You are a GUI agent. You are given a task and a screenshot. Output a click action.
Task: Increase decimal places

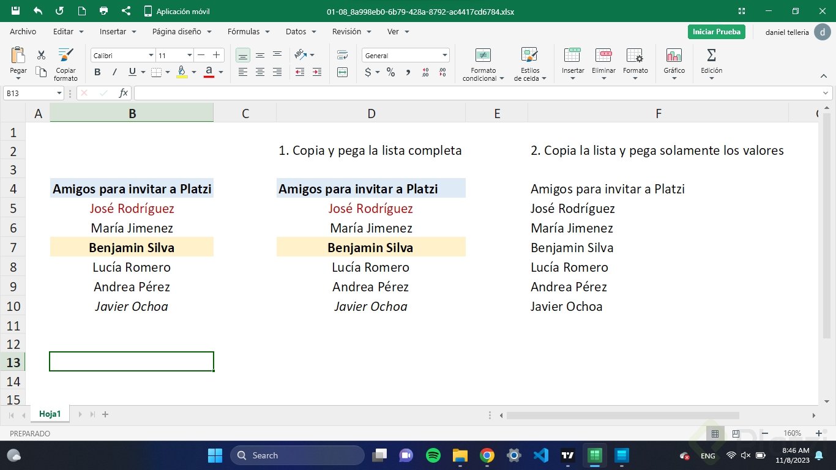pos(425,72)
